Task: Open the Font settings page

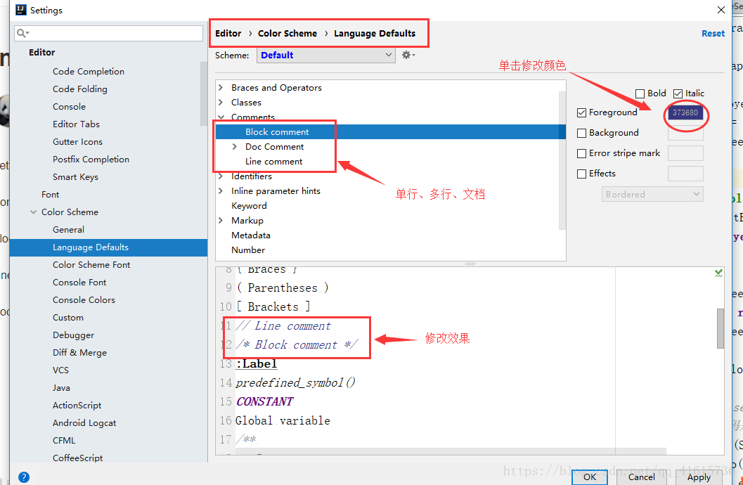Action: (x=50, y=195)
